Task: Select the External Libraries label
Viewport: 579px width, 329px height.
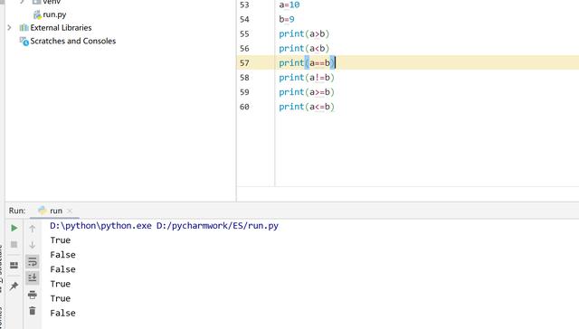Action: (61, 28)
